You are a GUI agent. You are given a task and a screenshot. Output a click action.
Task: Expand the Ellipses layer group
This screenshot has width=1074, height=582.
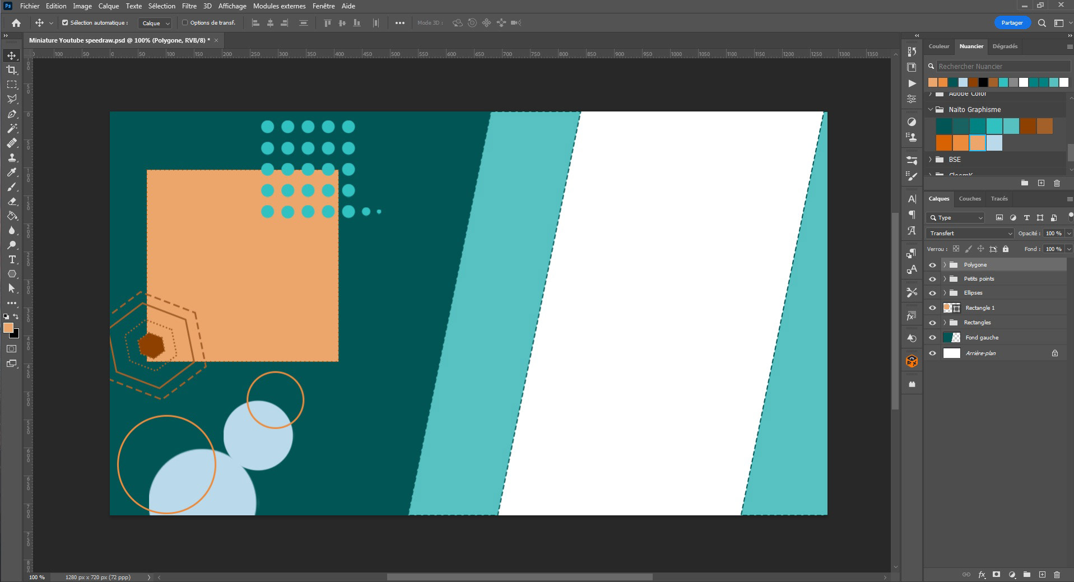[x=945, y=293]
